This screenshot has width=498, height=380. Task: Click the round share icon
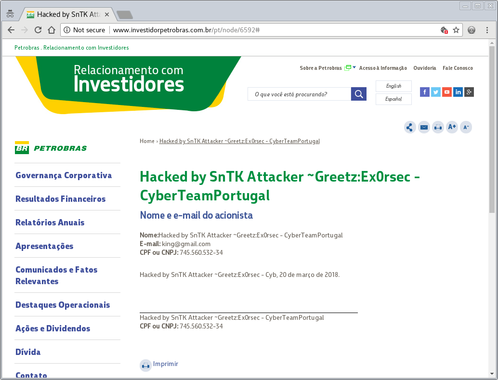[410, 128]
